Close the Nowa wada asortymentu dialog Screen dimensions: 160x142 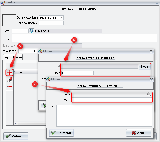point(151,79)
